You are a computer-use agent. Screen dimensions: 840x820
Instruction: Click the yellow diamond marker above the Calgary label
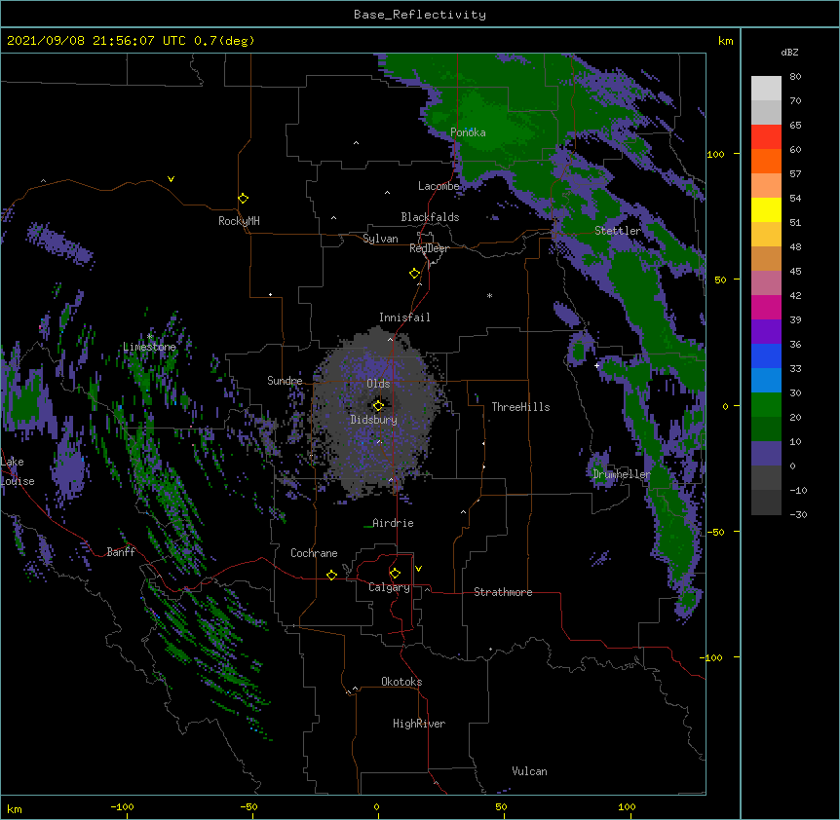395,574
